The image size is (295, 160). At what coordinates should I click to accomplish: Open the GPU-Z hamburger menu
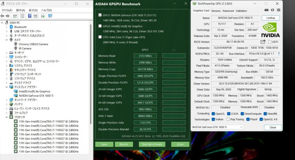click(278, 10)
